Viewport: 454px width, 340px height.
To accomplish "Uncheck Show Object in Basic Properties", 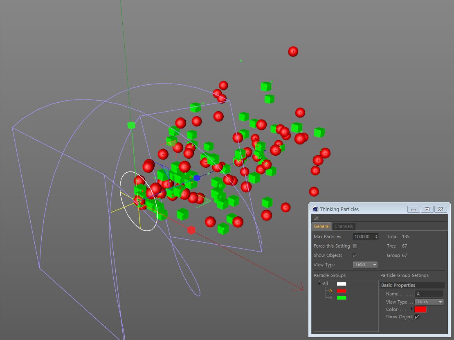I will click(x=417, y=317).
